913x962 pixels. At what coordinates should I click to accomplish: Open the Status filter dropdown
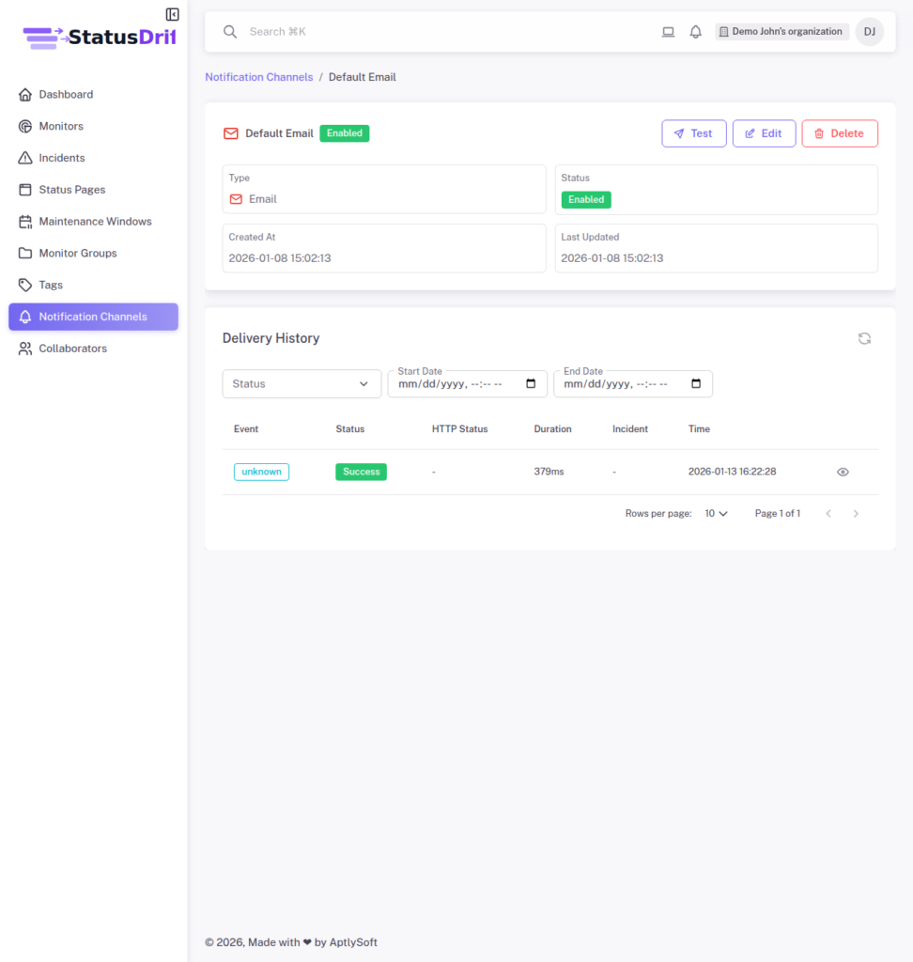tap(301, 383)
